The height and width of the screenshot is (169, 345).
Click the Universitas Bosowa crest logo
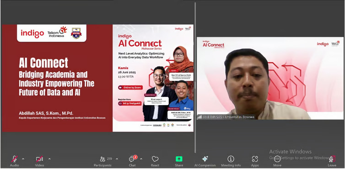coord(76,33)
